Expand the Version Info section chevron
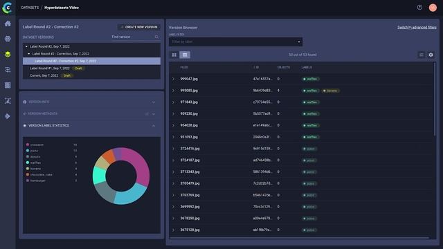This screenshot has width=443, height=249. (154, 102)
